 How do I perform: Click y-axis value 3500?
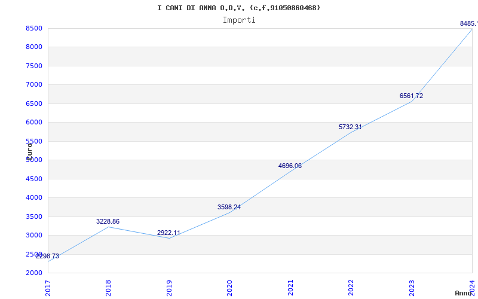(33, 216)
